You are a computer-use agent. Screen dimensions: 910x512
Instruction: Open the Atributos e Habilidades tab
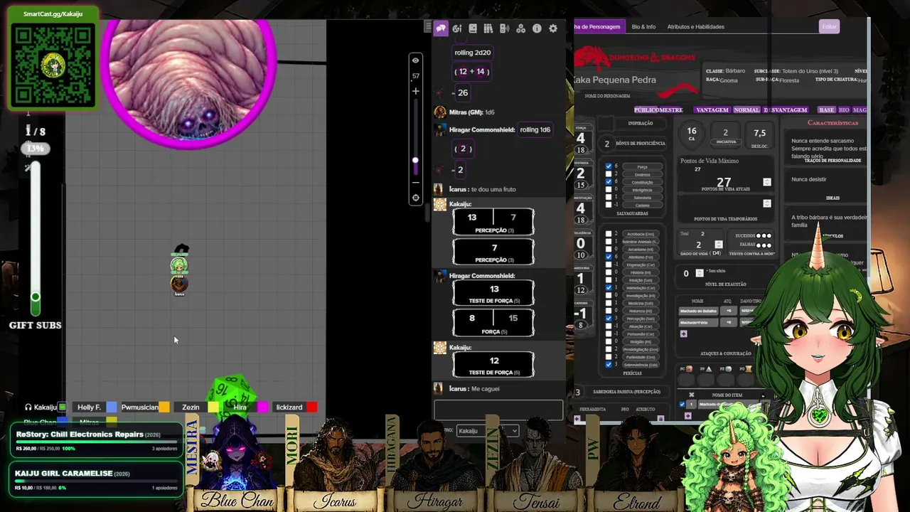tap(695, 27)
